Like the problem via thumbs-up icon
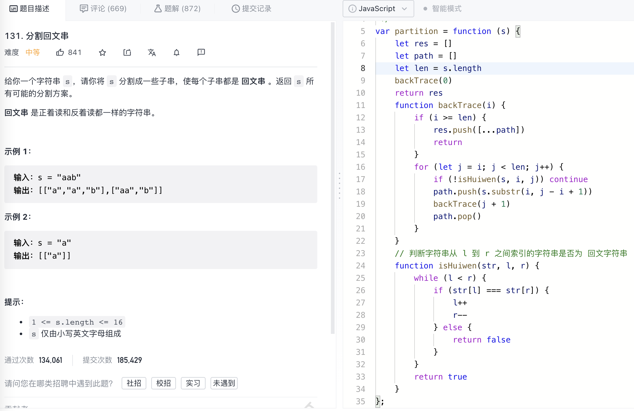 pyautogui.click(x=60, y=52)
